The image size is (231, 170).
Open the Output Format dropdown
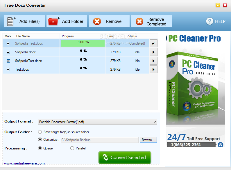(98, 122)
